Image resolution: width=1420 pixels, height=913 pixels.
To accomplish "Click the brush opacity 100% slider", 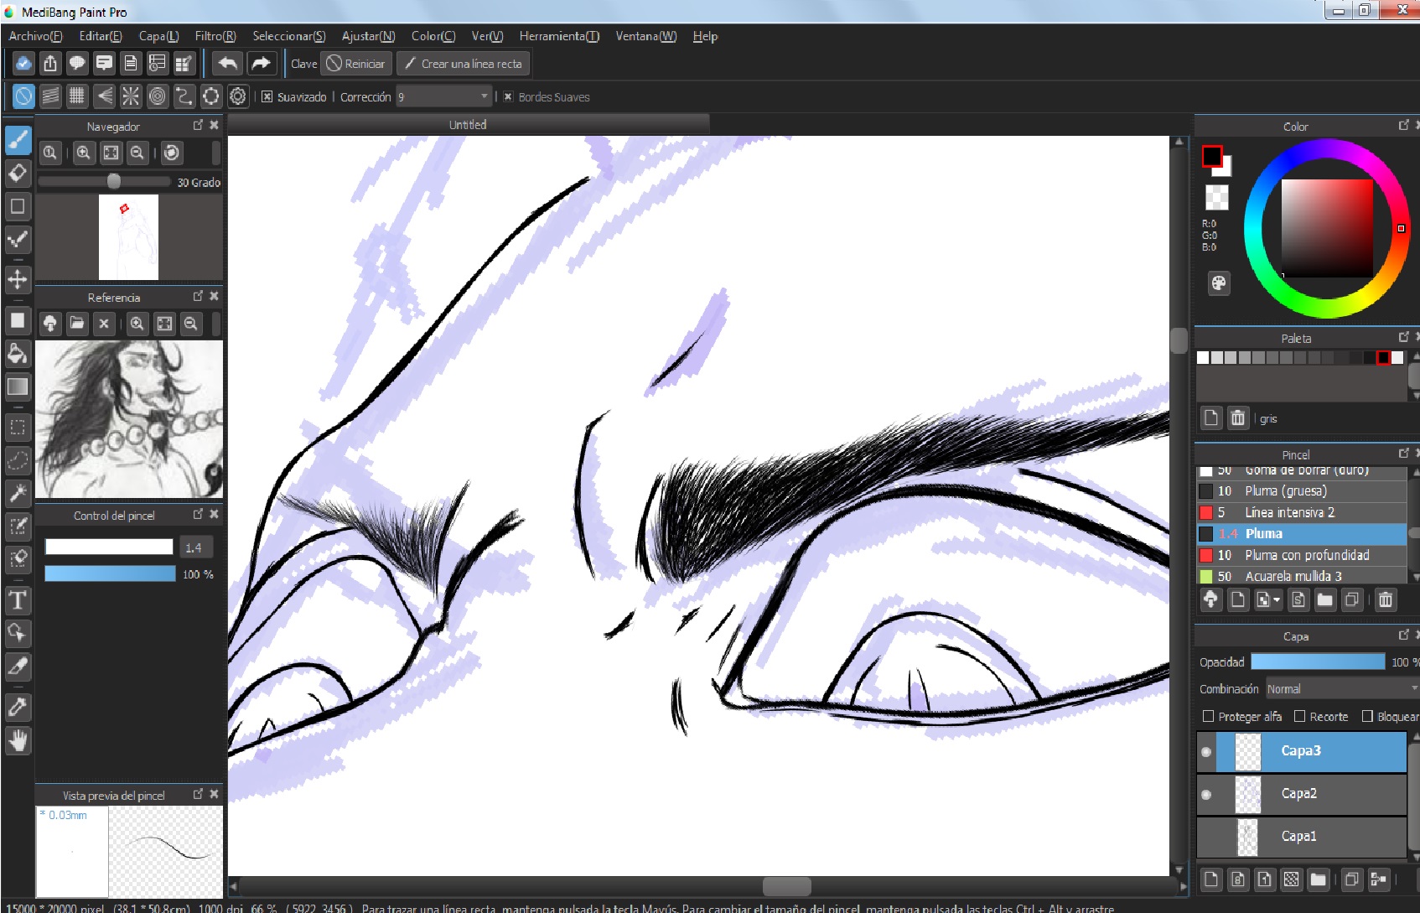I will [110, 573].
